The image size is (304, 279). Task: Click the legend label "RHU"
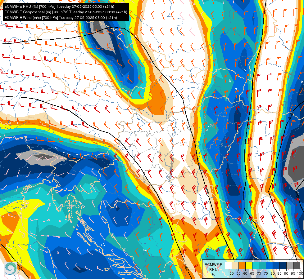click(213, 269)
